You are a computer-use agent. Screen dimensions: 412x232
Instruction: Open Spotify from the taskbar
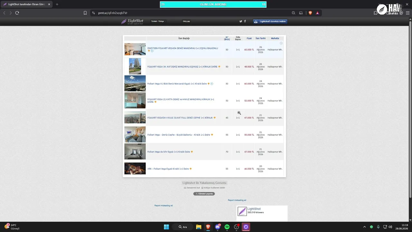click(x=227, y=227)
